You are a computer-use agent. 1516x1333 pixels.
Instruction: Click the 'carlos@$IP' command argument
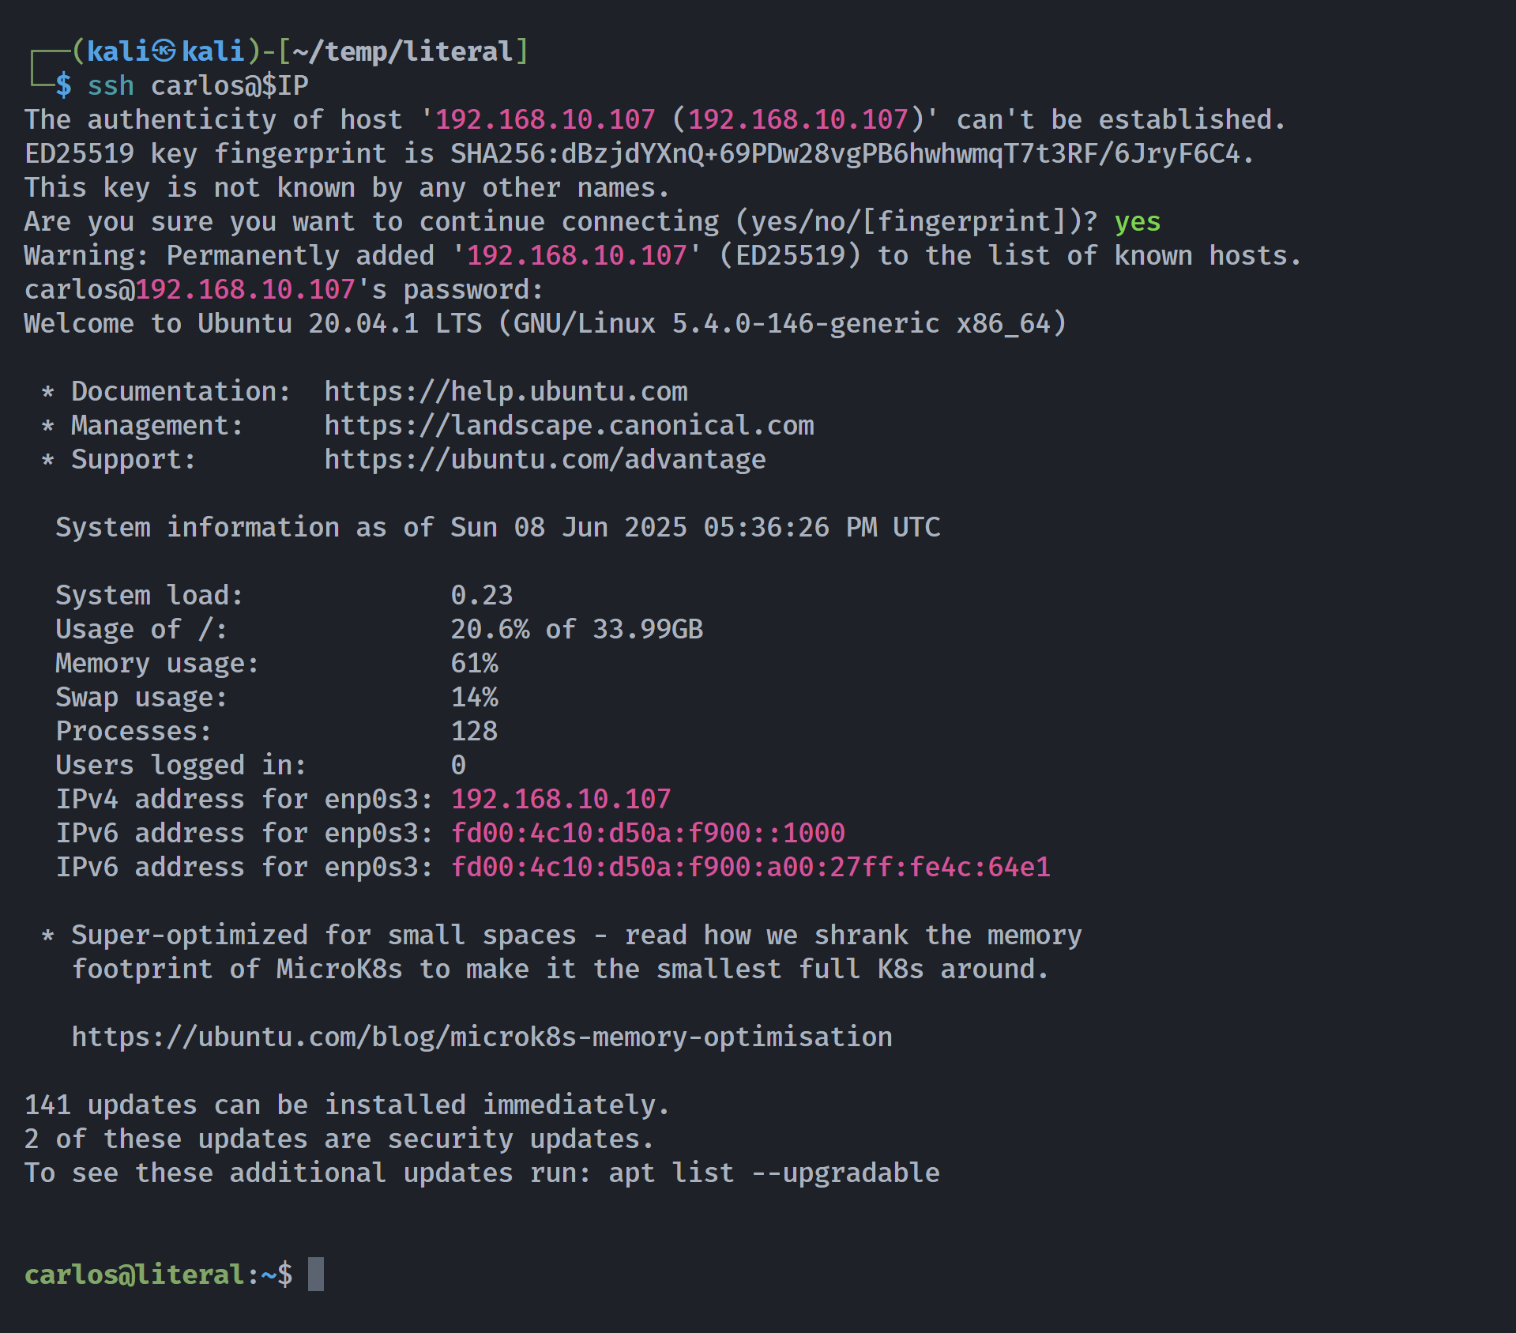(x=229, y=85)
